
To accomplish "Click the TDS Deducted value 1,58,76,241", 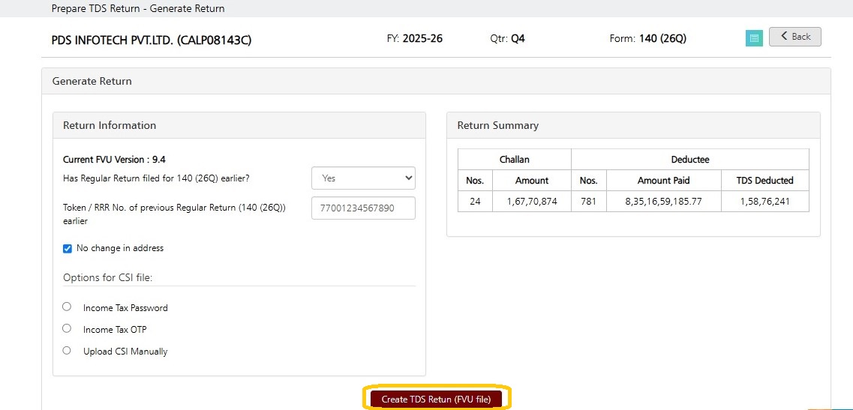I will coord(765,201).
